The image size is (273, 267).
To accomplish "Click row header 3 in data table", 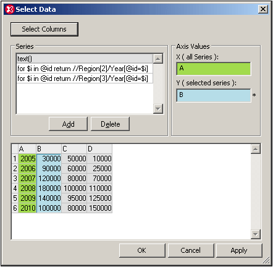I will tap(15, 179).
